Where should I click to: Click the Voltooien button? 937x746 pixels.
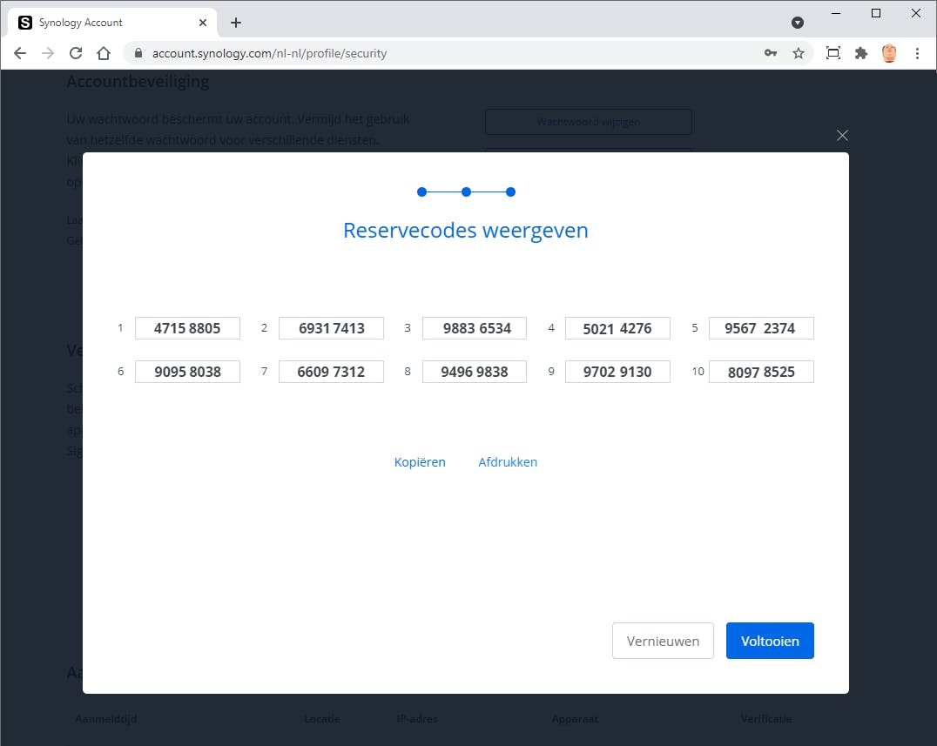[x=770, y=641]
